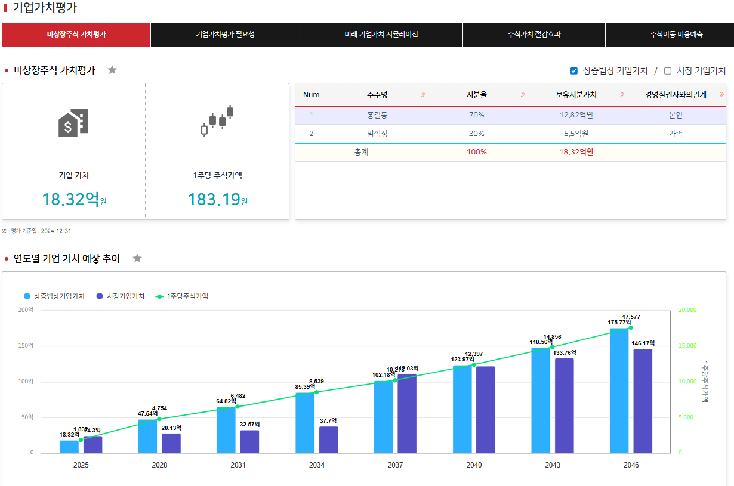Enable the 시장 기업가치 checkbox
Screen dimensions: 734x486
pos(668,71)
